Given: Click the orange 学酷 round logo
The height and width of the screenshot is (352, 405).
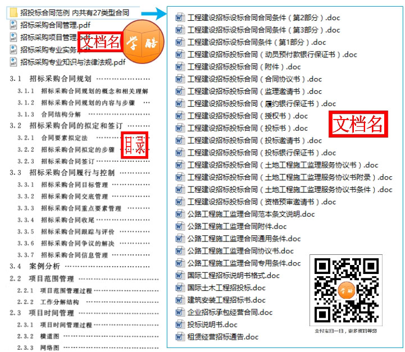Looking at the screenshot, I should (x=143, y=42).
